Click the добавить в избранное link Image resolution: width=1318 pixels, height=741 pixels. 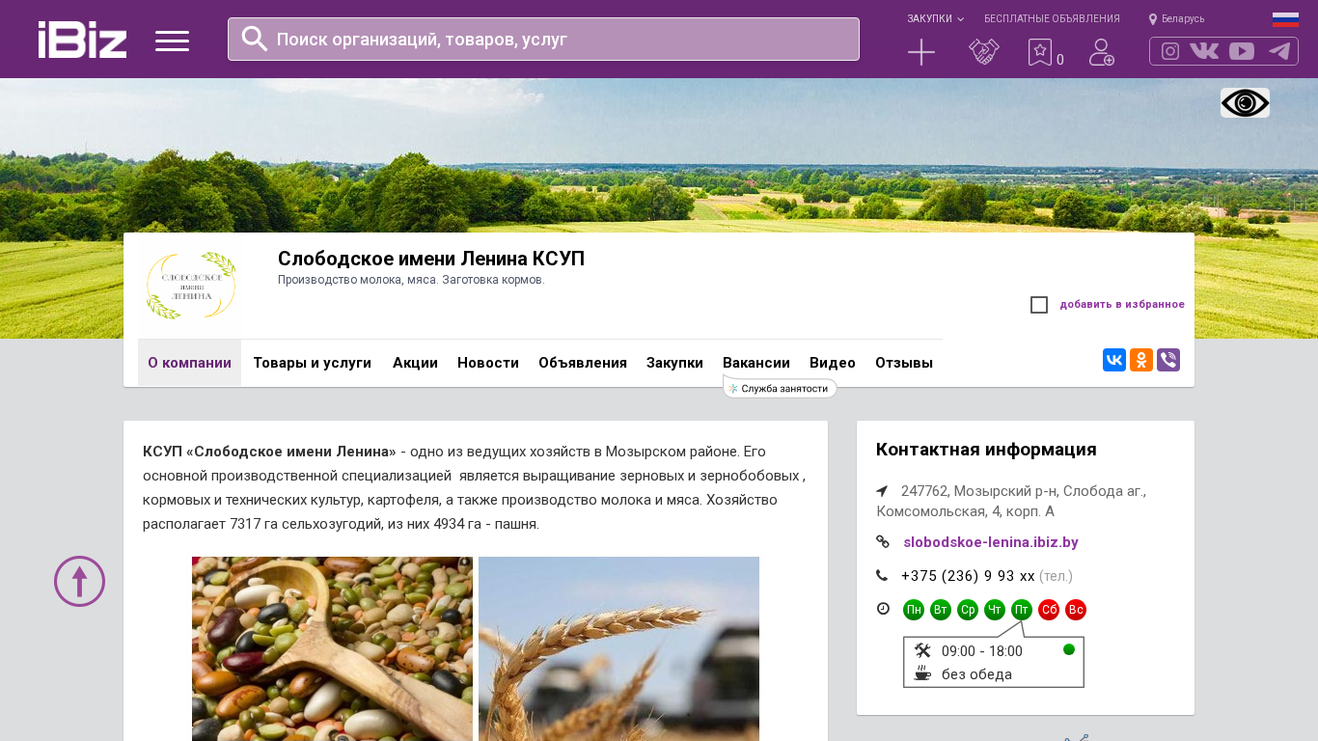pos(1122,305)
